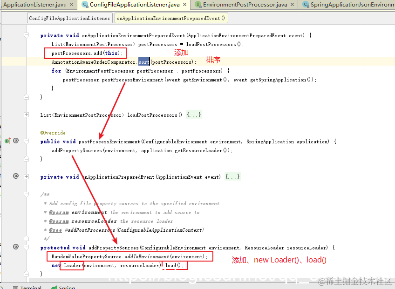The height and width of the screenshot is (289, 395).
Task: Click the fold end marker at the Javadoc */ line
Action: (26, 238)
